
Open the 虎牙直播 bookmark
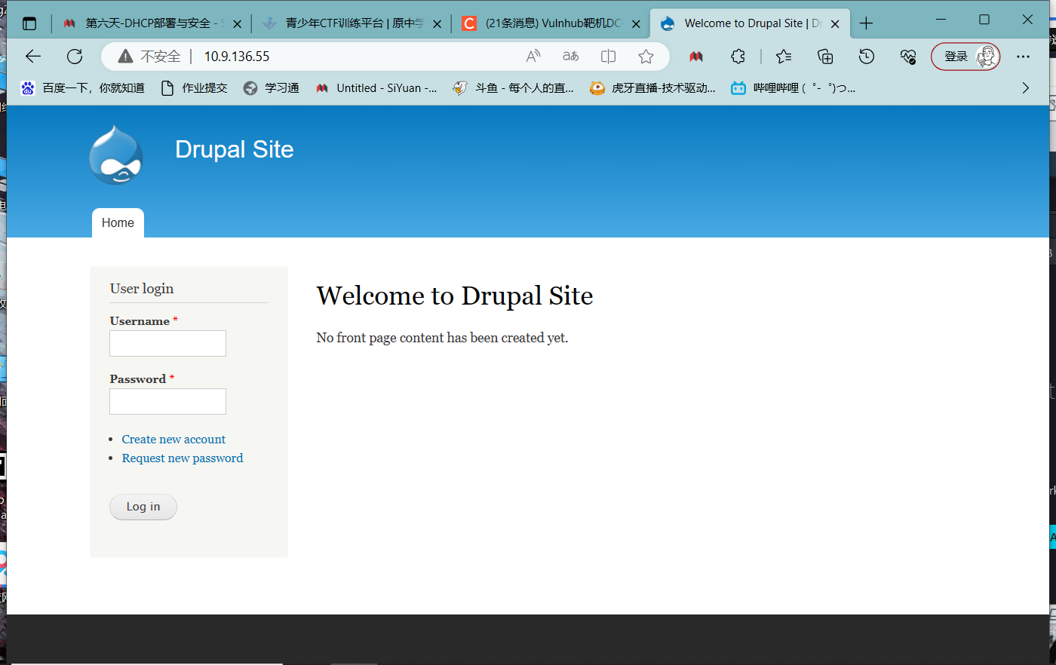652,88
